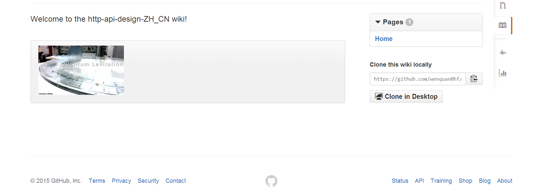Open the Quantum Levitation image
The height and width of the screenshot is (189, 550).
click(81, 70)
